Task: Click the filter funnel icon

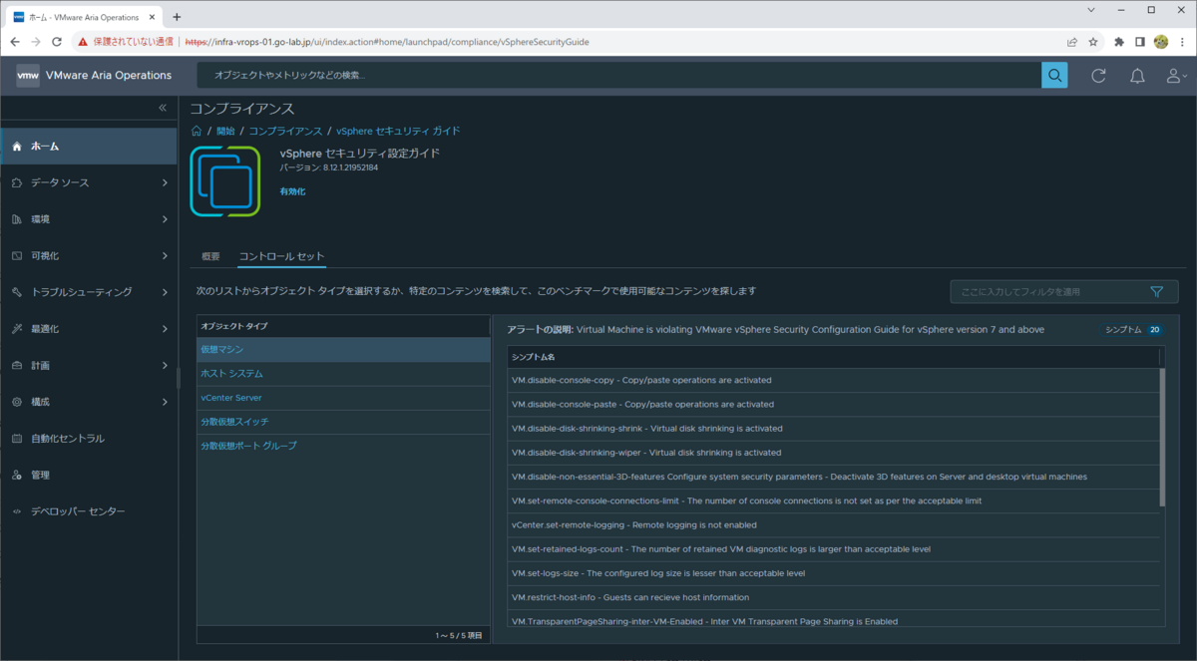Action: [x=1157, y=292]
